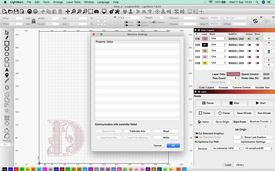Open Mode dropdown for layer C18
The width and height of the screenshot is (275, 171).
point(218,38)
